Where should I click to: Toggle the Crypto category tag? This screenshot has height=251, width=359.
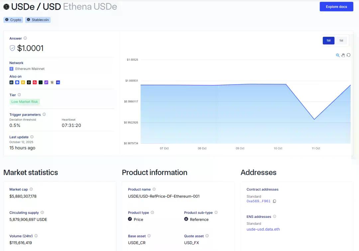point(13,20)
